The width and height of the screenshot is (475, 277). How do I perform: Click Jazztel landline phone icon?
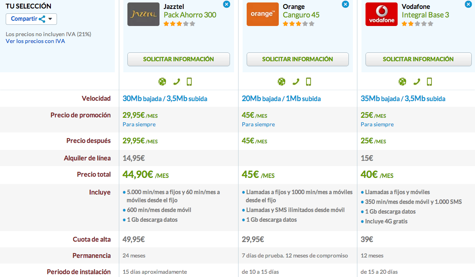pos(176,82)
